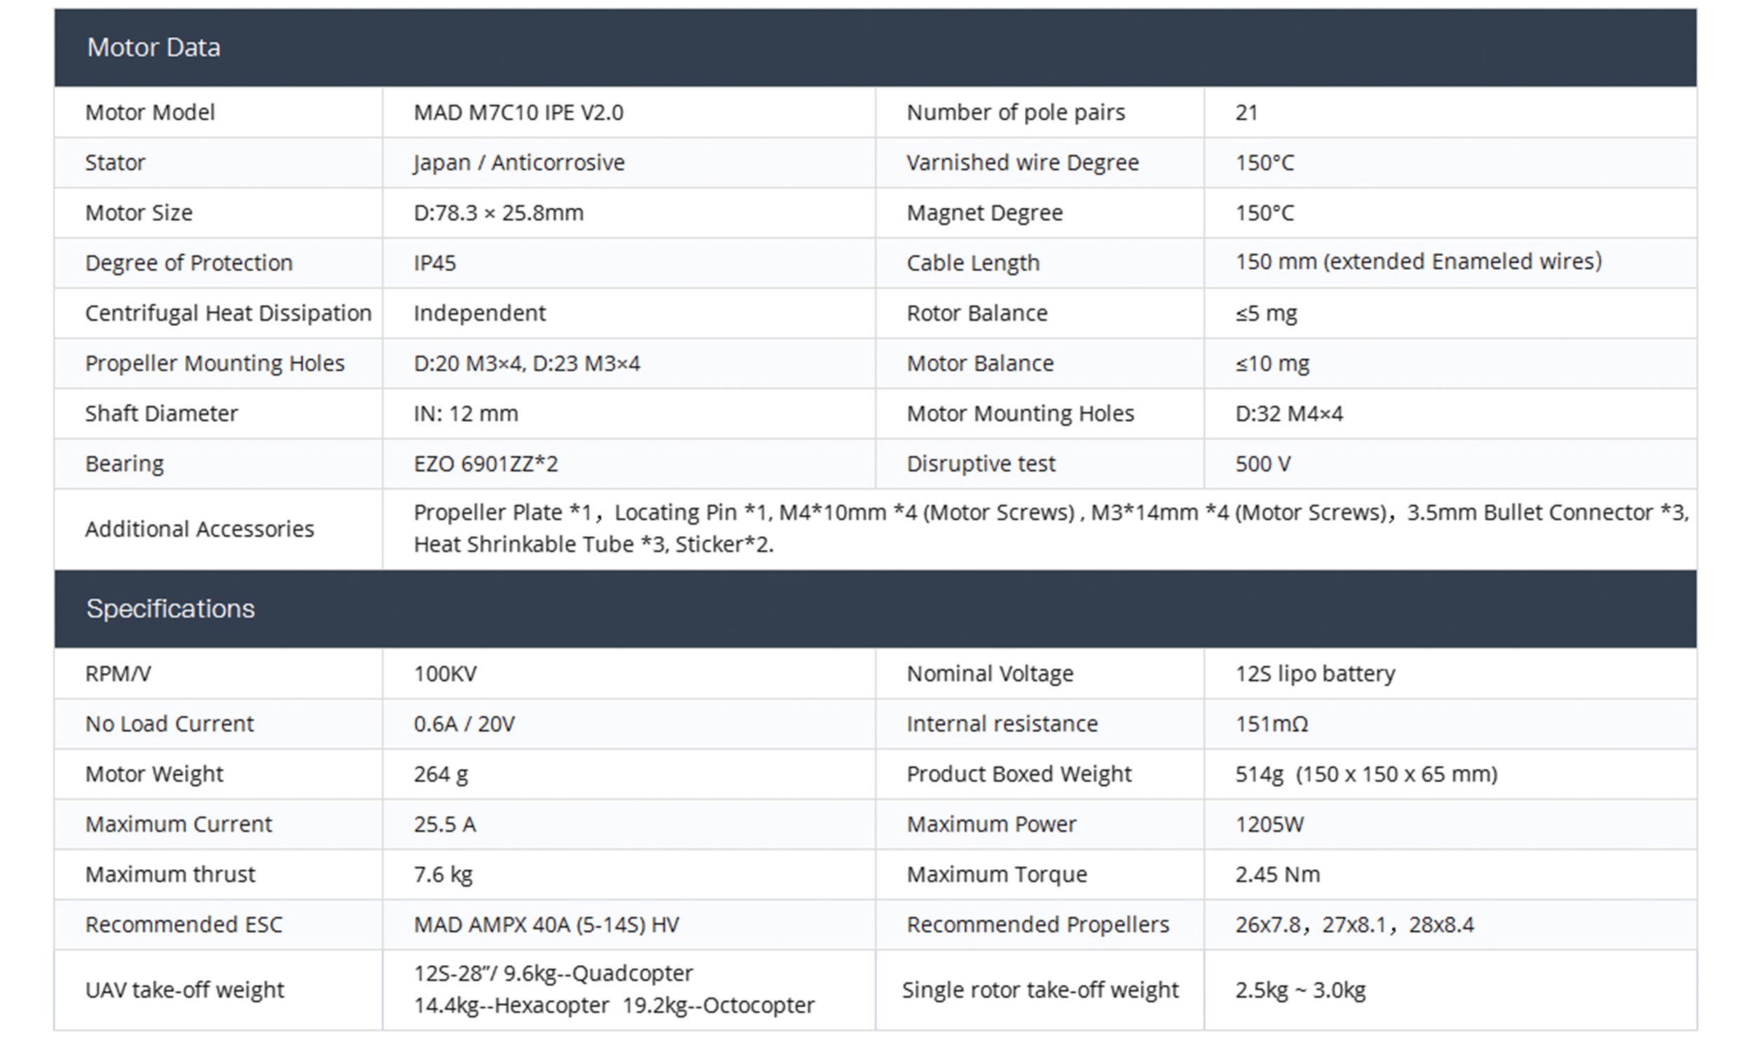Image resolution: width=1753 pixels, height=1057 pixels.
Task: Click the Number of pole pairs label
Action: 1015,112
